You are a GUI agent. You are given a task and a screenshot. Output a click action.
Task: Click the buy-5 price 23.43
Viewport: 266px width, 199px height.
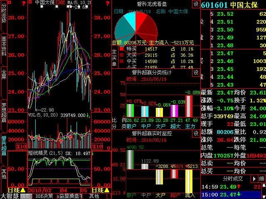225,85
